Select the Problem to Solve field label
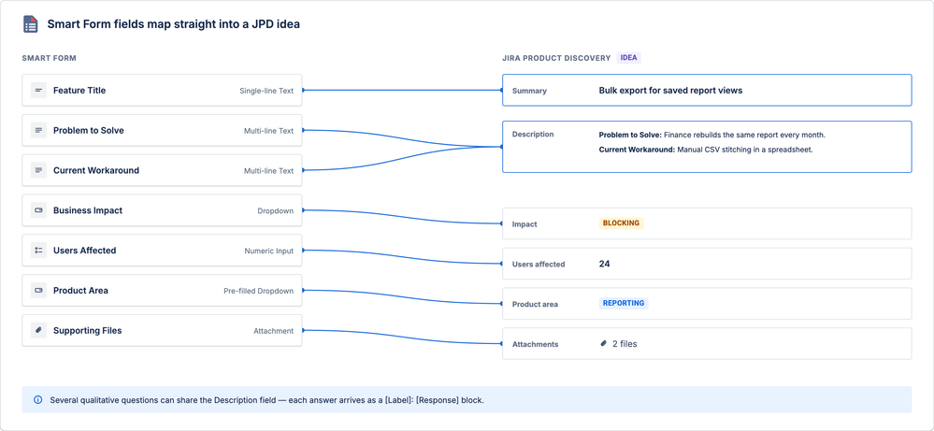Viewport: 934px width, 431px height. (x=89, y=130)
